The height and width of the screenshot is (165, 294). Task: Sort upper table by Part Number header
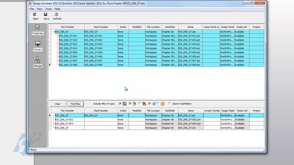point(68,27)
